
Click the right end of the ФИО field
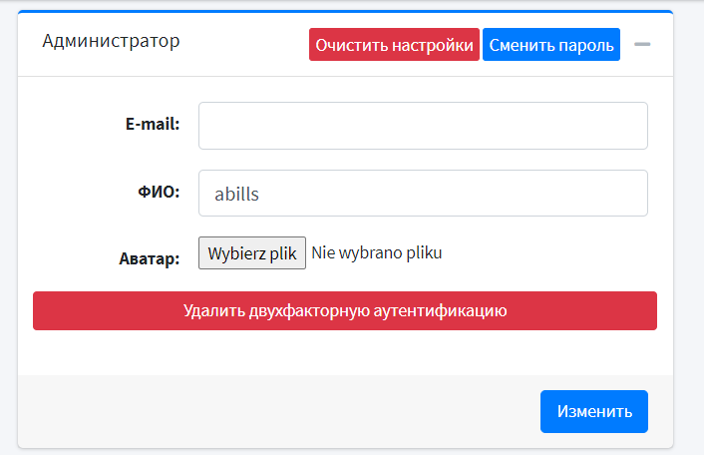[628, 194]
